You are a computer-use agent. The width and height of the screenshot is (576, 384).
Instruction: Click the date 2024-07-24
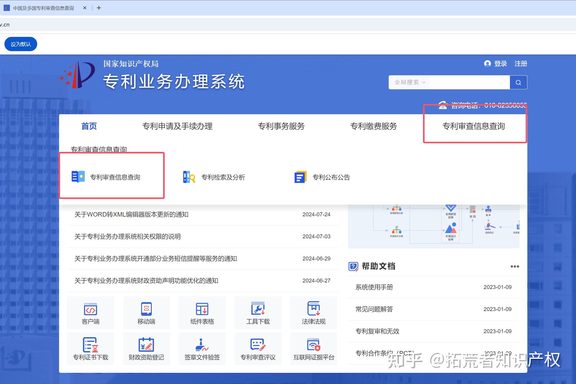coord(316,214)
